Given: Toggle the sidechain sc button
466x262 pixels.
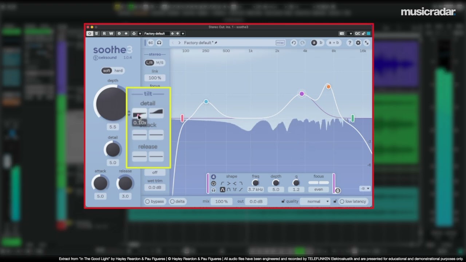Looking at the screenshot, I should [x=150, y=43].
